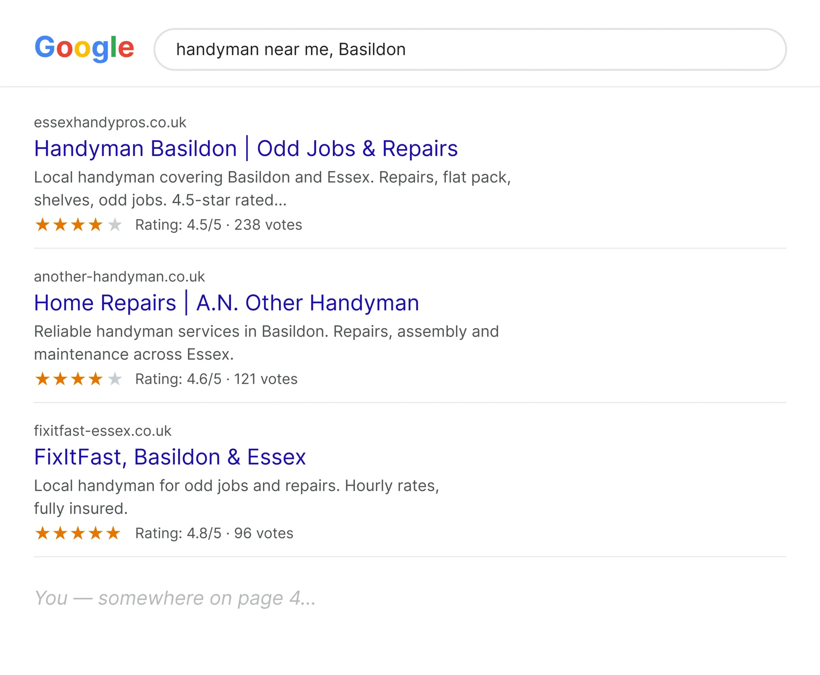Click the fixitfast-essex.co.uk URL
The width and height of the screenshot is (820, 675).
click(103, 431)
